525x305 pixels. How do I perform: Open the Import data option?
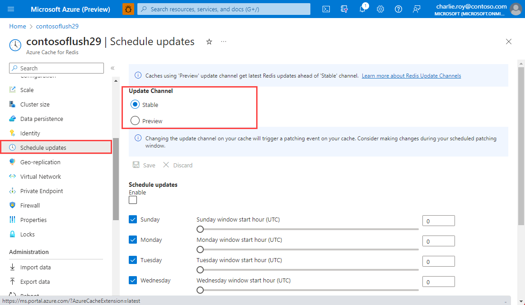coord(34,267)
